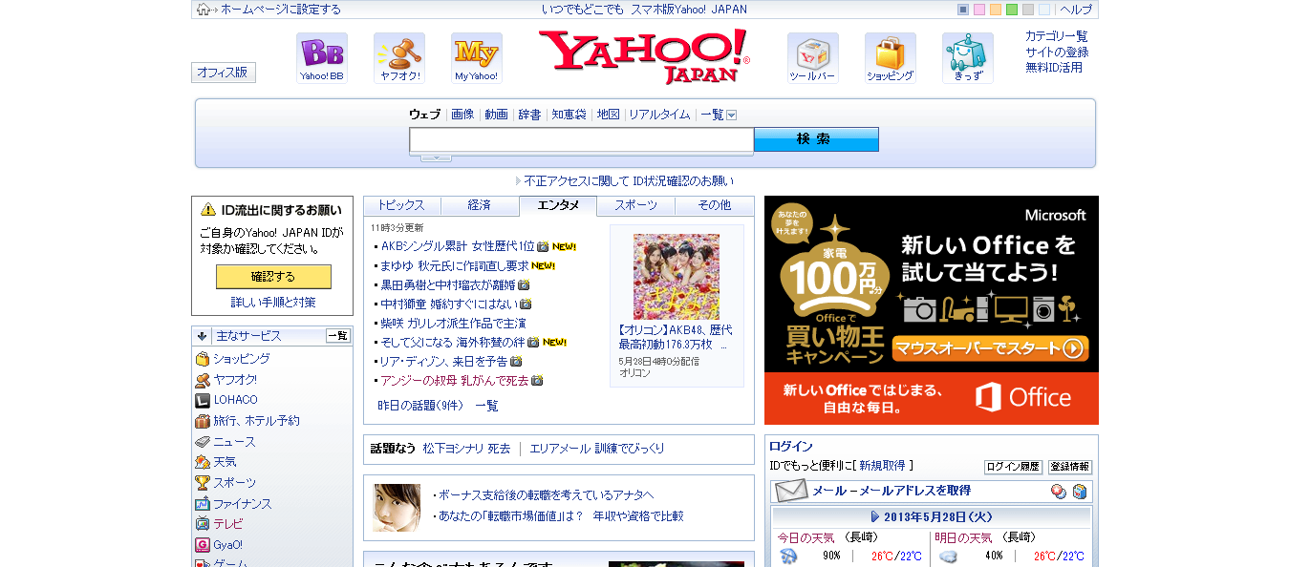
Task: Click the photo icon beside AKBシングル累計 headline
Action: 543,246
